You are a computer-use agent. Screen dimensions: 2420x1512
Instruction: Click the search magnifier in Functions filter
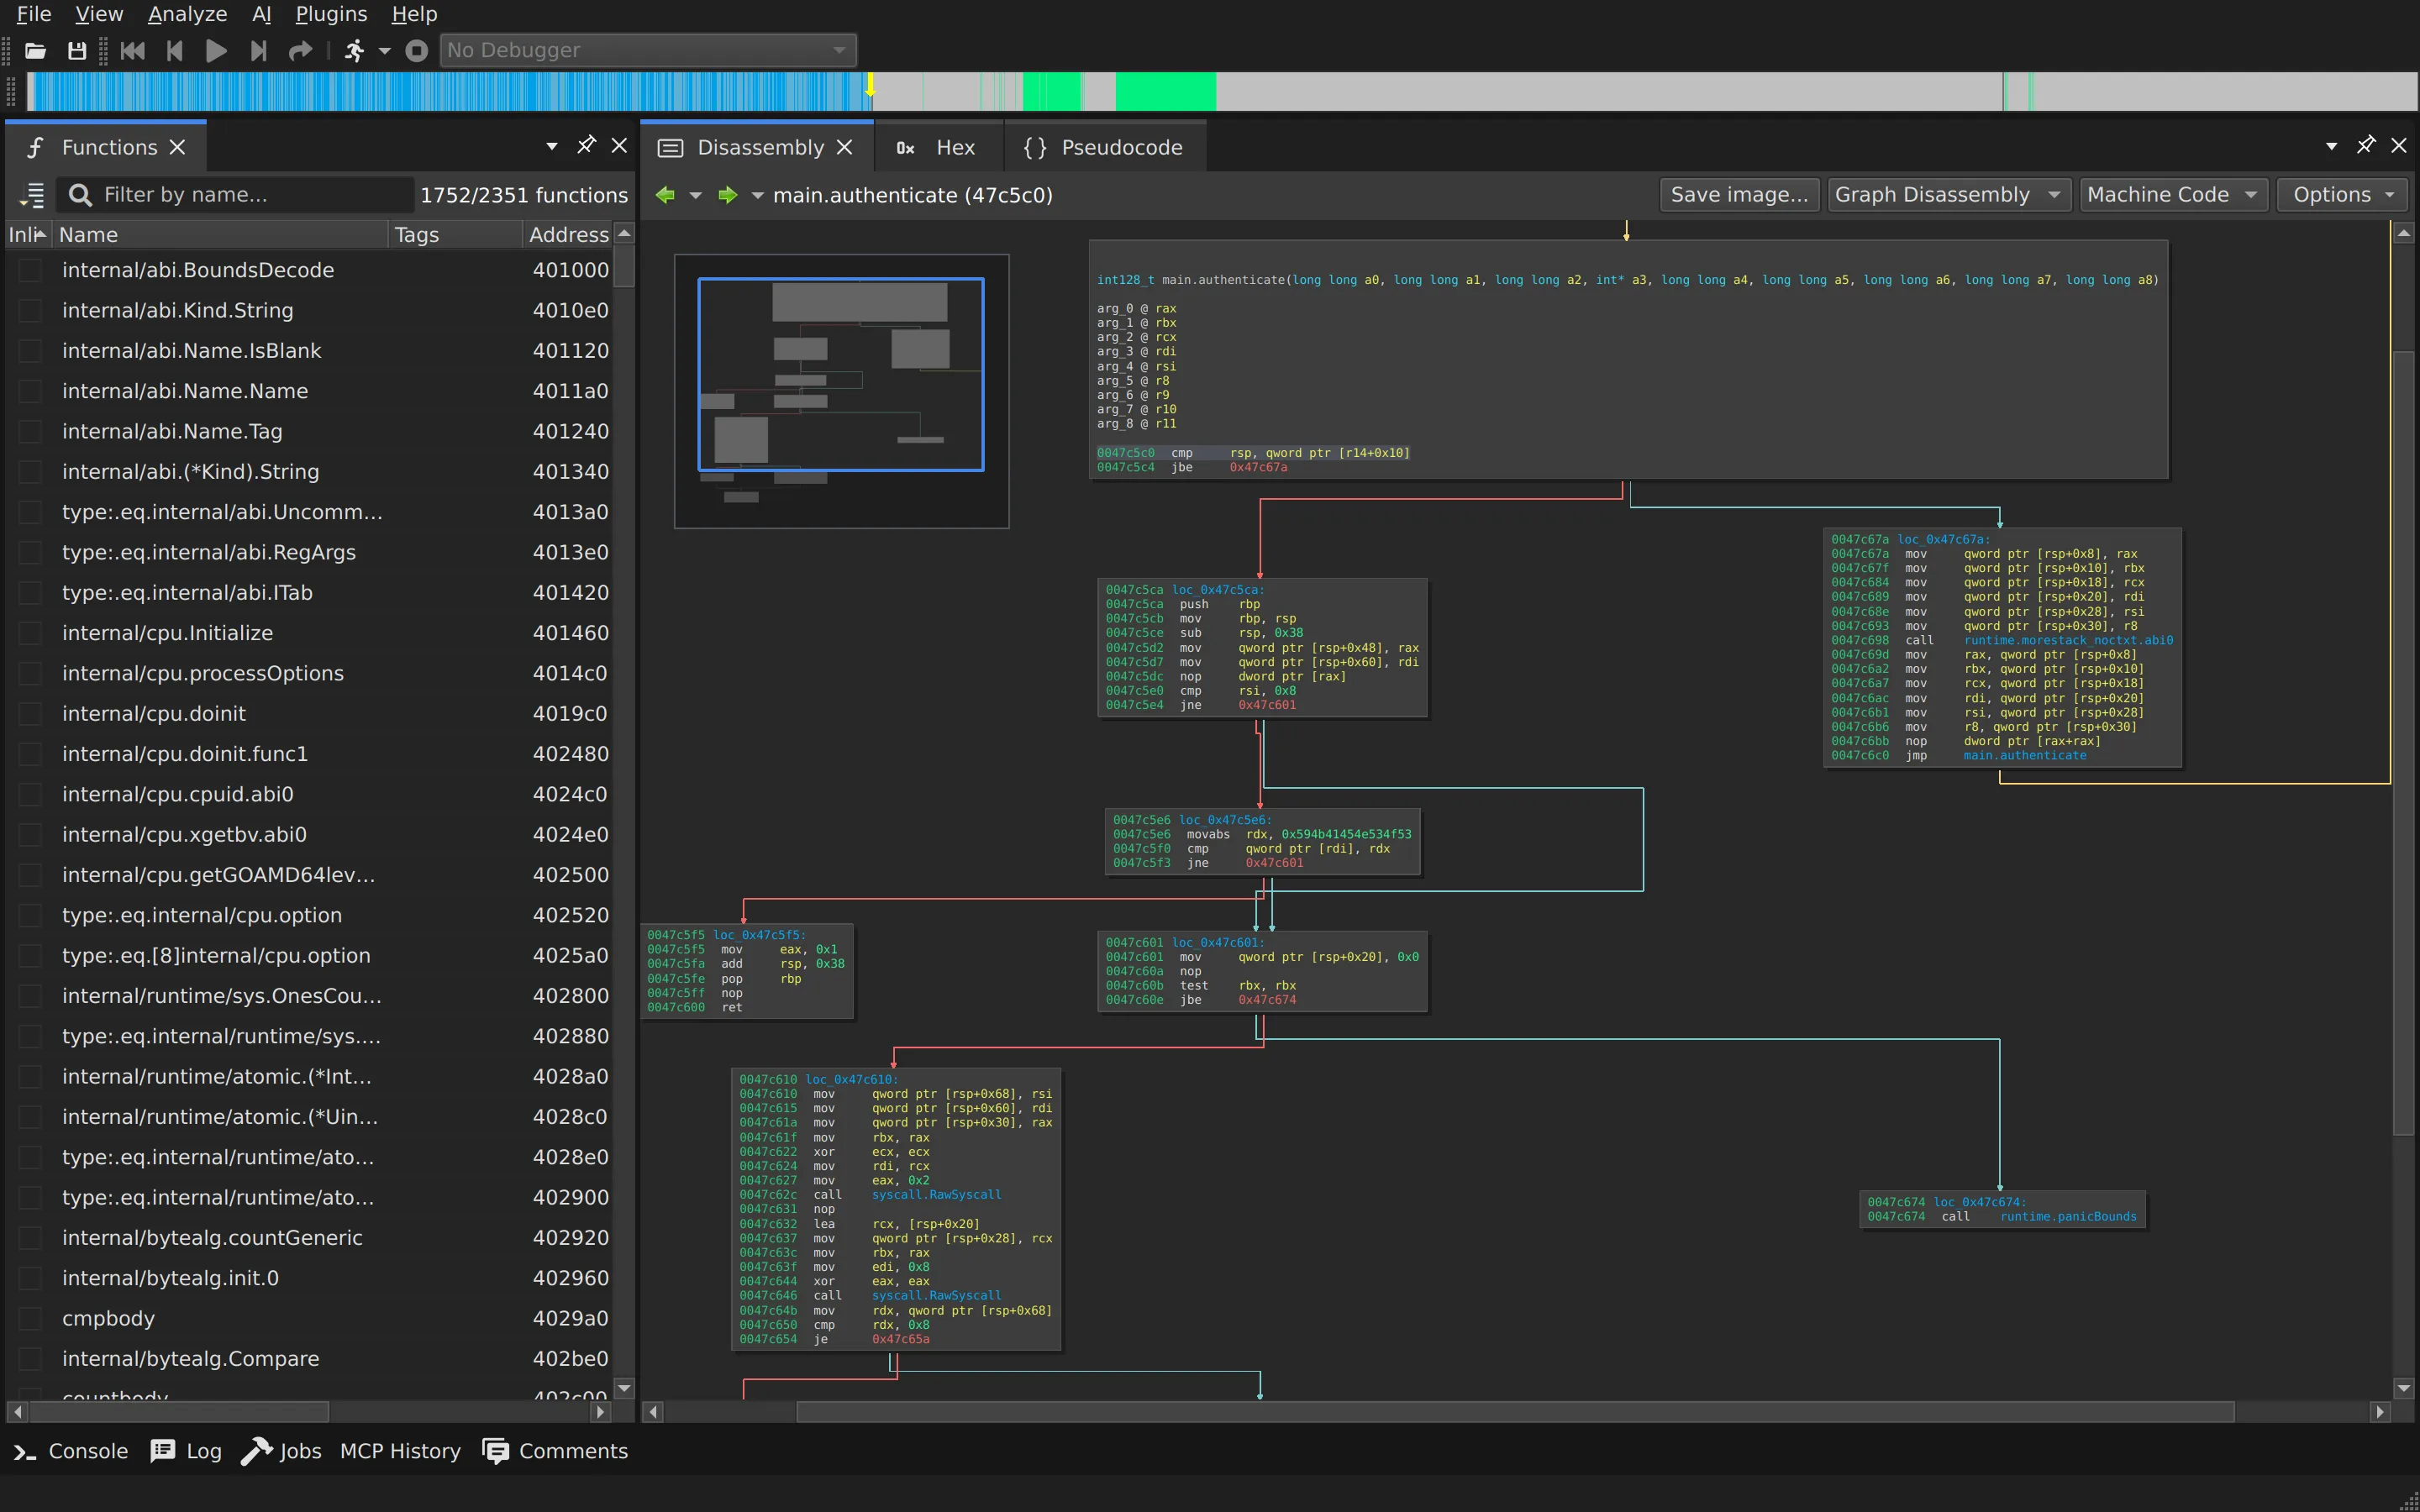point(81,195)
